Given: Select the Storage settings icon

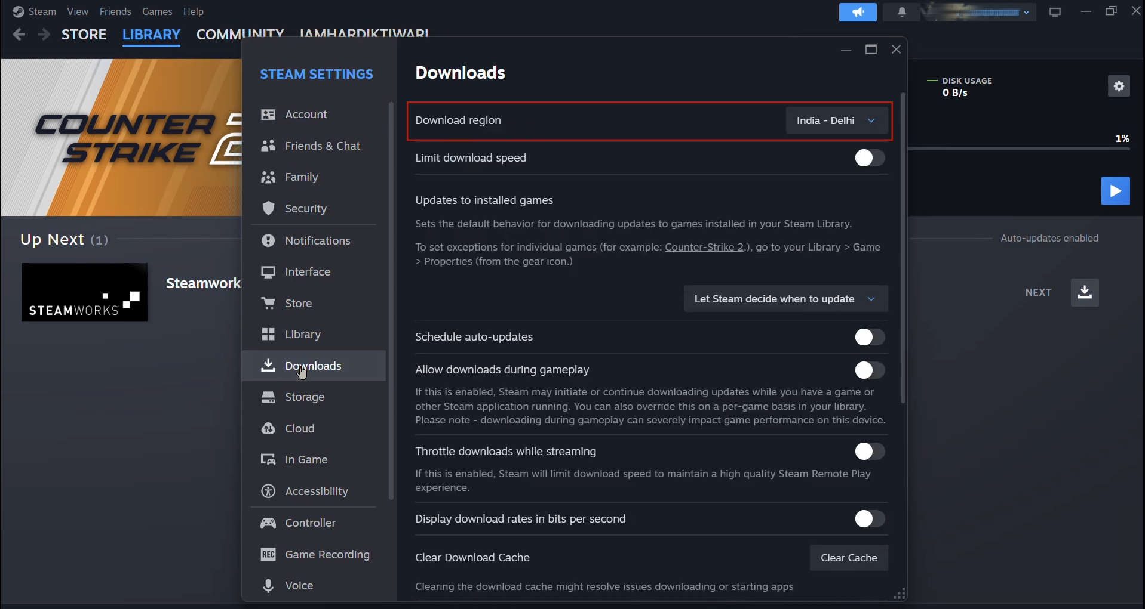Looking at the screenshot, I should (x=268, y=397).
